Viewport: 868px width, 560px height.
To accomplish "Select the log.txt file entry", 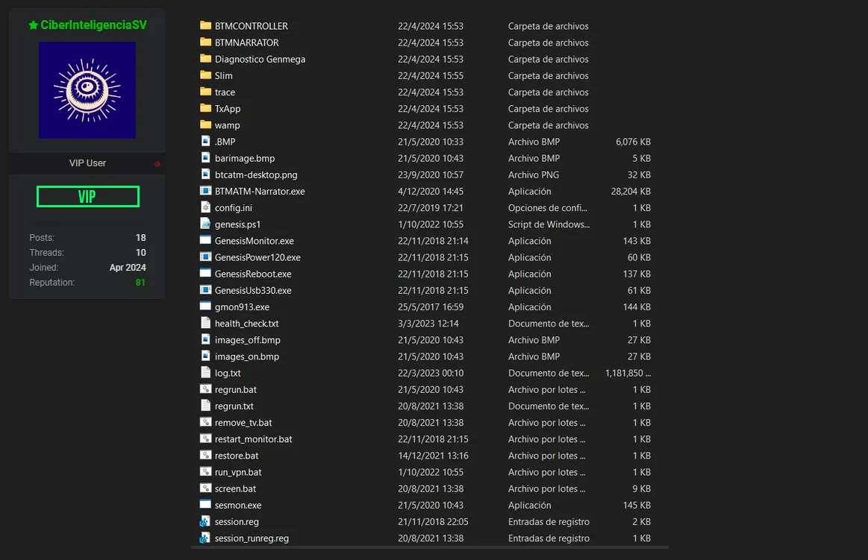I will (x=228, y=373).
